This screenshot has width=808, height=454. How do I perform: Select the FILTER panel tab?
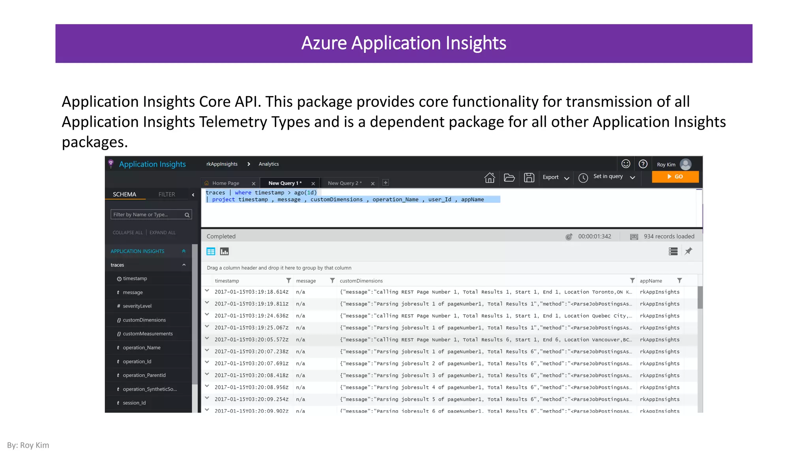point(167,194)
